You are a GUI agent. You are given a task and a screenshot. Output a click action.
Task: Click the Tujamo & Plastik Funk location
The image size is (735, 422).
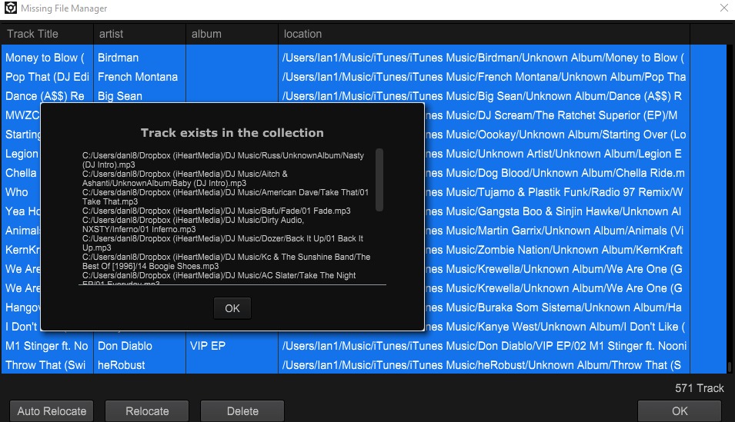(x=555, y=192)
